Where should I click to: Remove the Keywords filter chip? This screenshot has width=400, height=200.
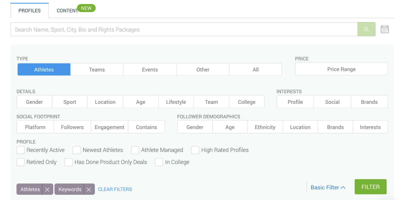click(x=89, y=189)
